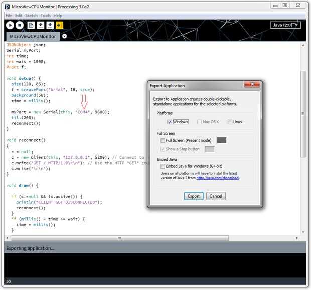311x290 pixels.
Task: Check Embed Java for Windows (64-bit)
Action: click(x=163, y=166)
